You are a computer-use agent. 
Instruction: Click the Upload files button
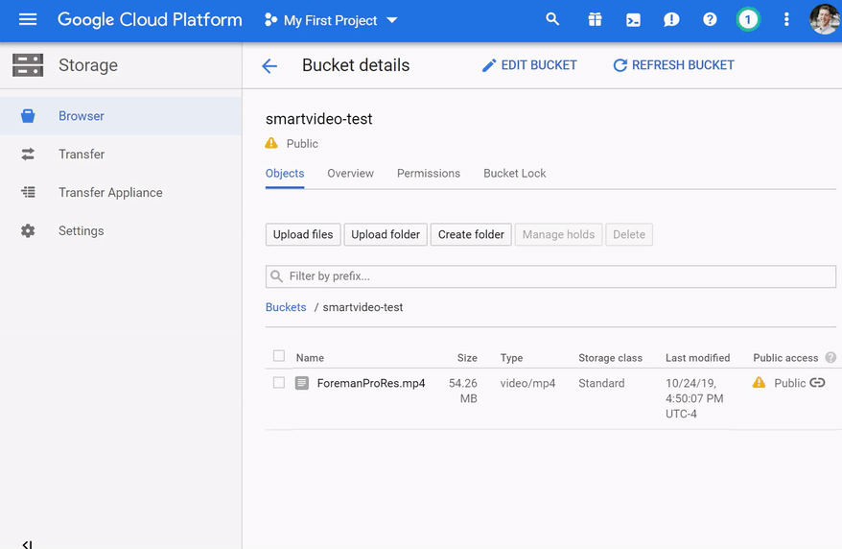303,234
